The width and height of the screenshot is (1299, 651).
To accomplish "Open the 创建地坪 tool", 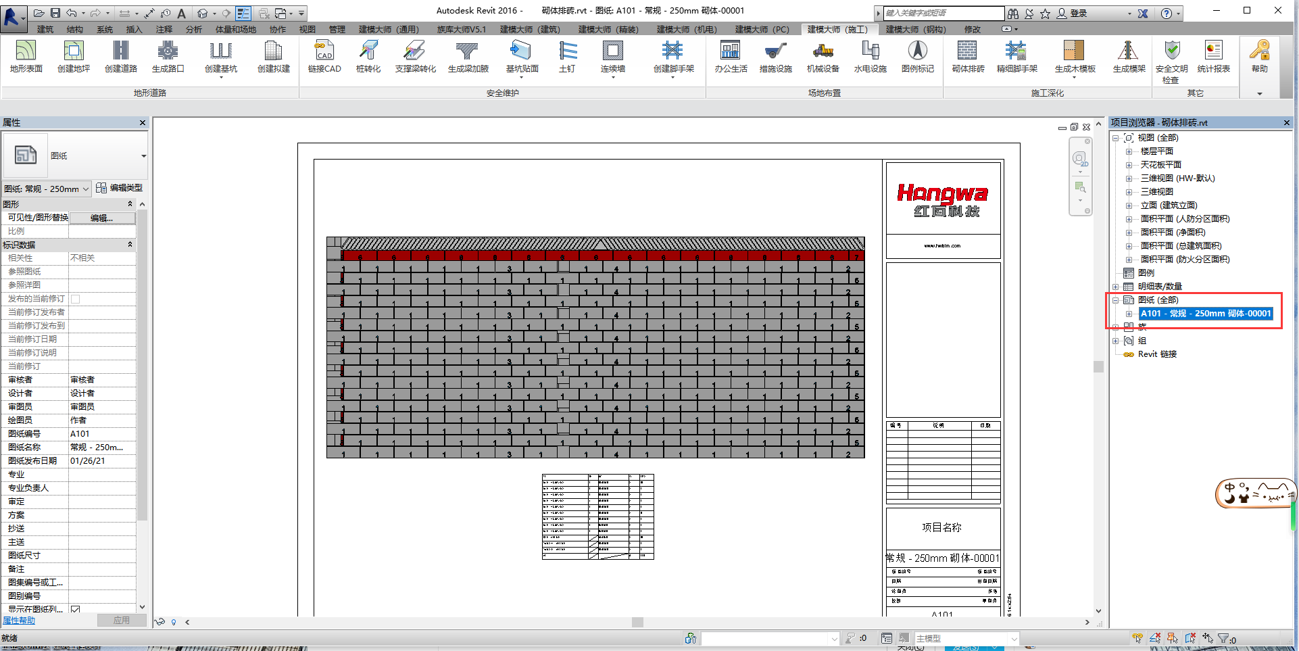I will [74, 57].
